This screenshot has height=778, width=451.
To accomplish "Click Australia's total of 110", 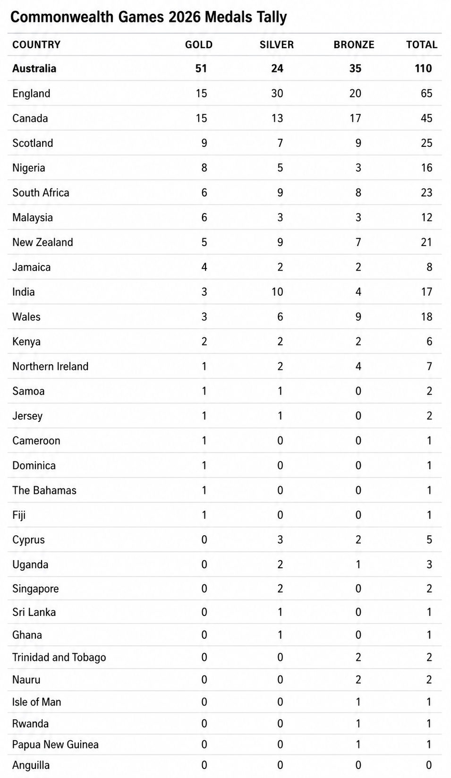I will 424,68.
